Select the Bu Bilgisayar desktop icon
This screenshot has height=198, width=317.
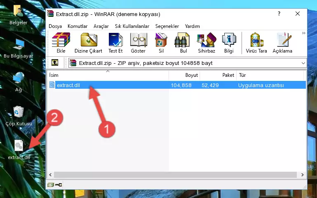19,48
